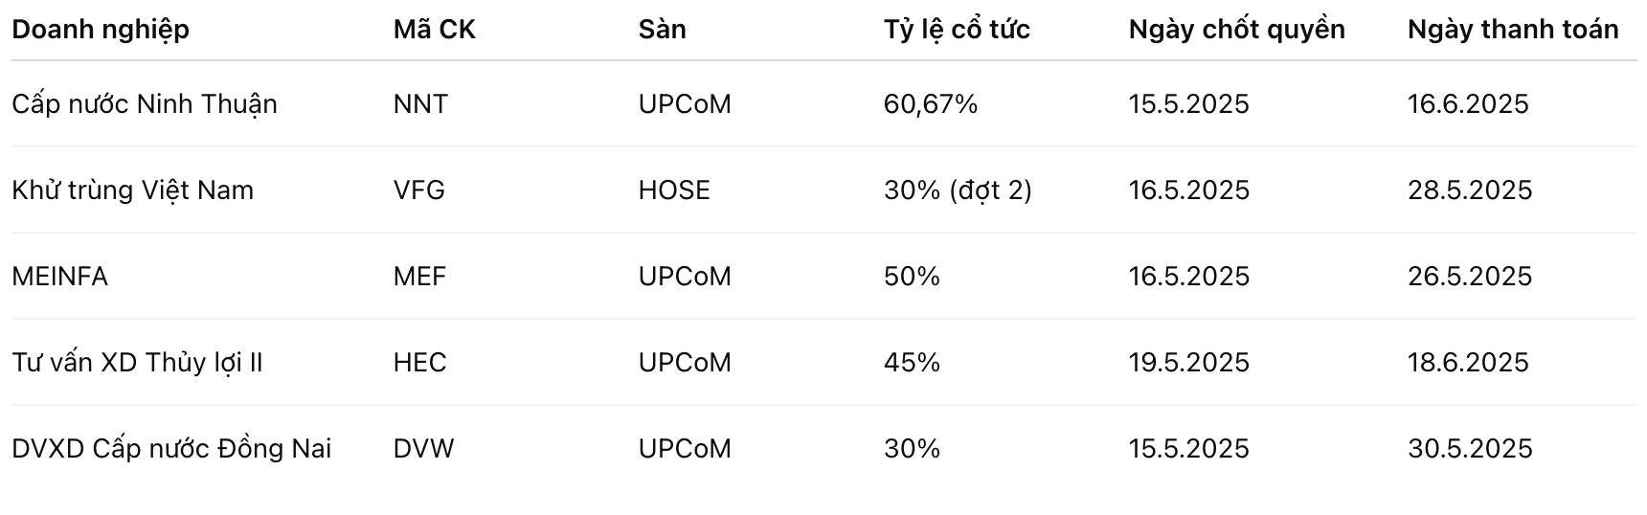Screen dimensions: 1647x515
Task: Select the Tỷ lệ cổ tức header
Action: tap(957, 30)
